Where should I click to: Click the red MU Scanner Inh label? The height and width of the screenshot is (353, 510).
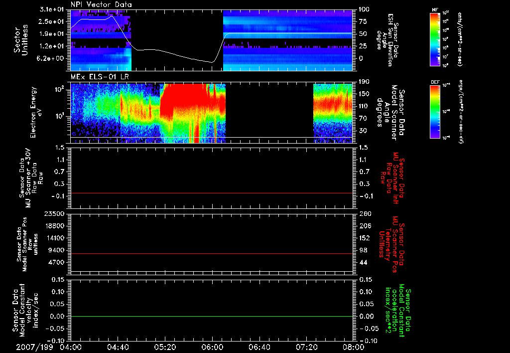392,178
